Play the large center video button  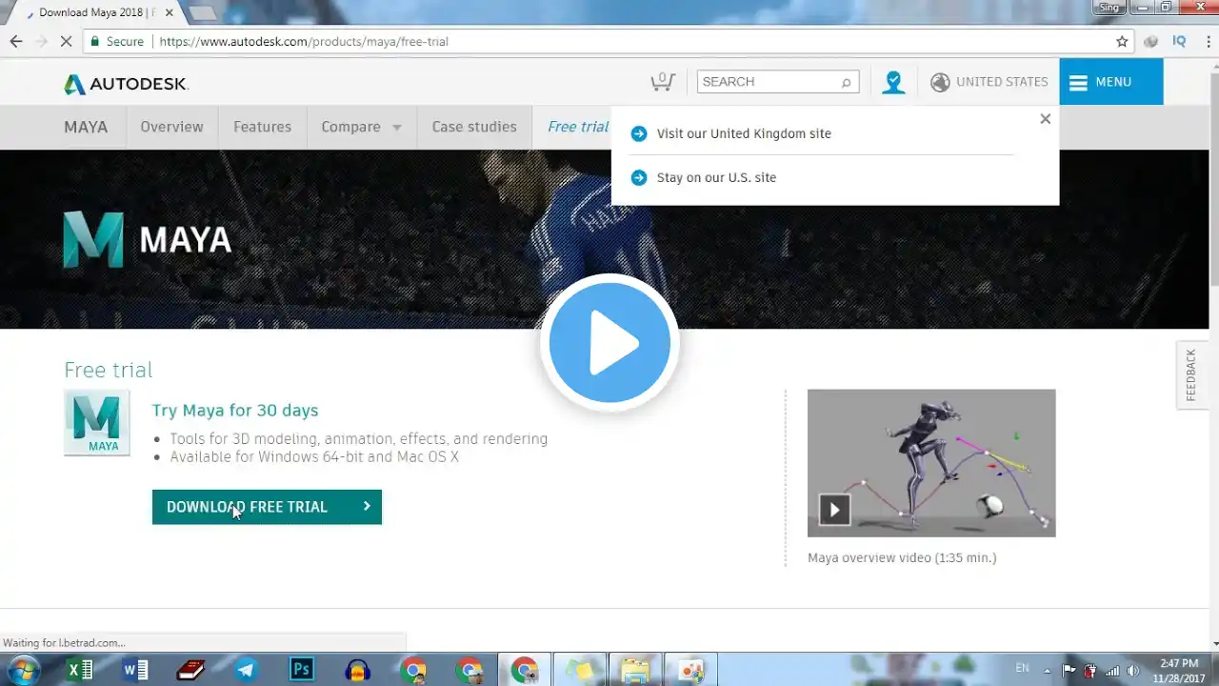pos(609,343)
